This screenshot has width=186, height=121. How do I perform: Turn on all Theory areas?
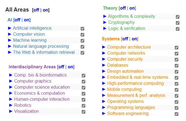[x=132, y=8]
